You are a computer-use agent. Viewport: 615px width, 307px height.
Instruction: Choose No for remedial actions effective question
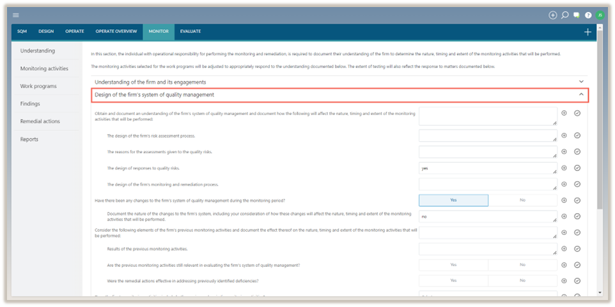522,280
